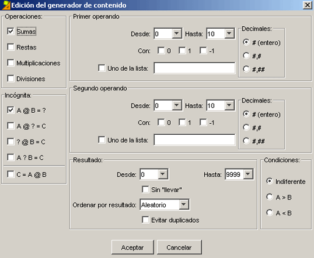Focus the Primer operando list text field
314x258 pixels.
click(x=194, y=68)
